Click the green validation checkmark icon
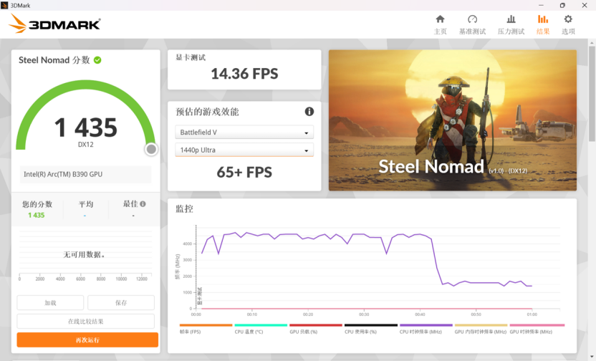The height and width of the screenshot is (361, 596). 97,60
